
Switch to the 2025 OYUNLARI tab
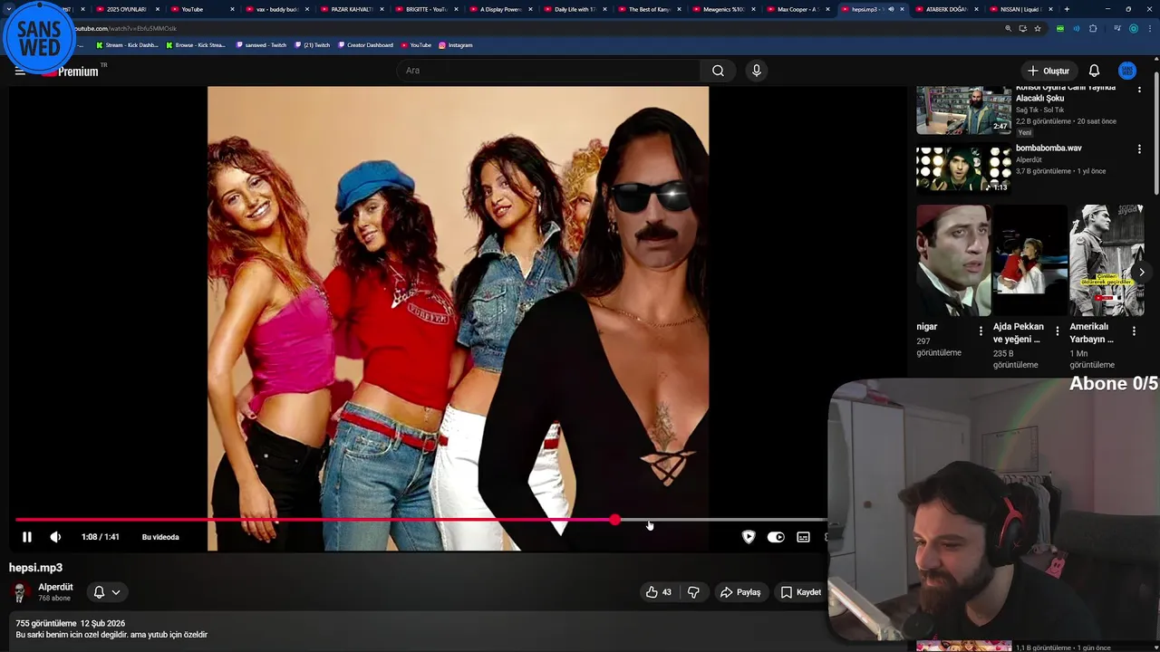(125, 9)
